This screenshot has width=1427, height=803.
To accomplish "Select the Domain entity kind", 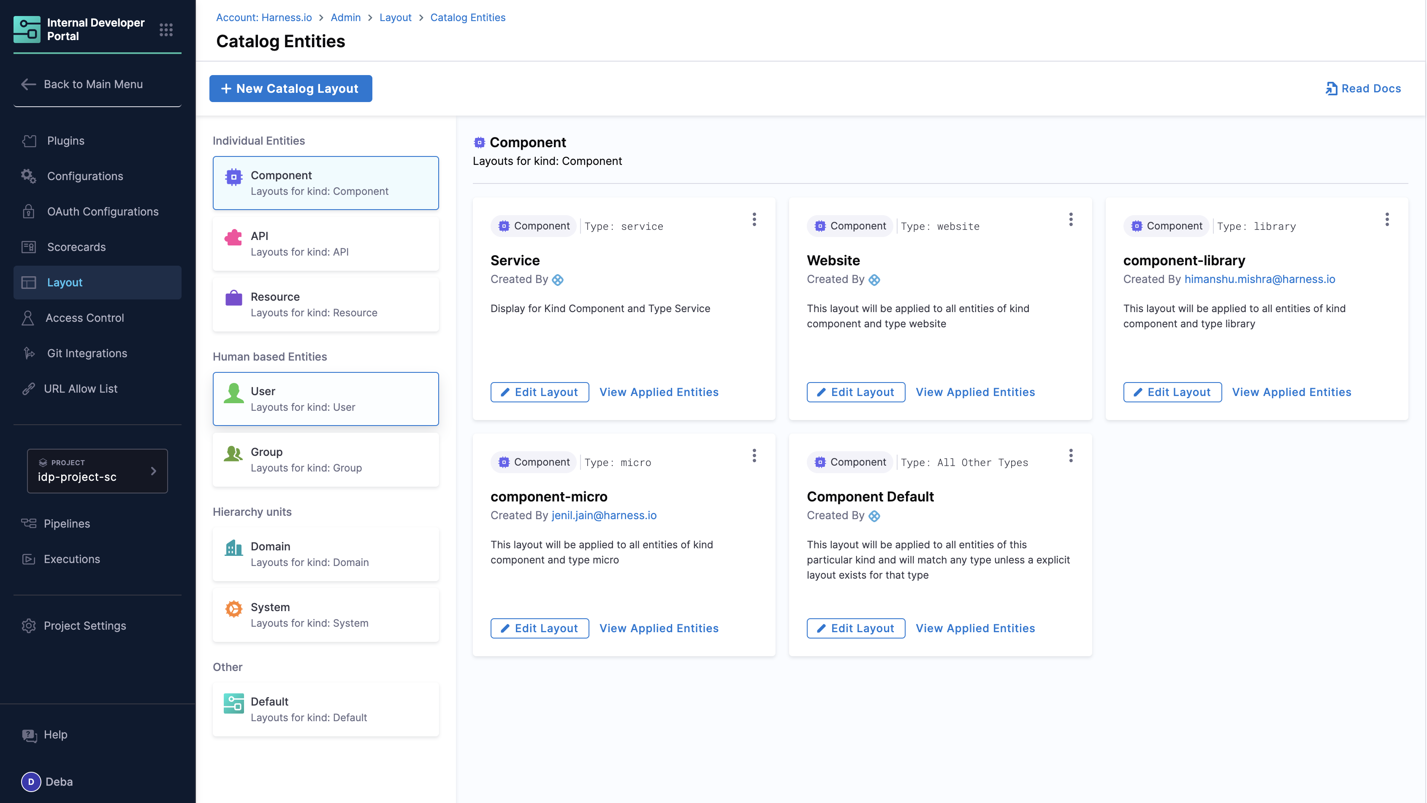I will coord(325,554).
